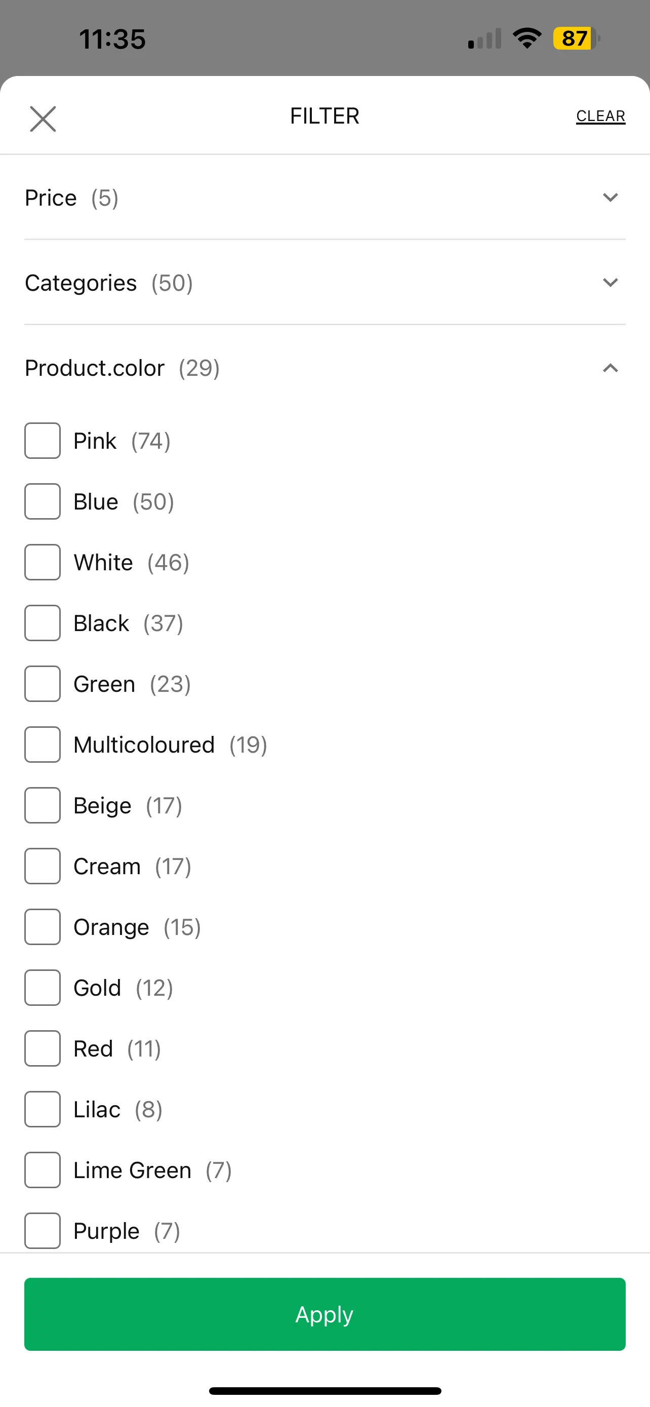Check the Multicoloured option checkbox
The height and width of the screenshot is (1407, 650).
coord(43,745)
